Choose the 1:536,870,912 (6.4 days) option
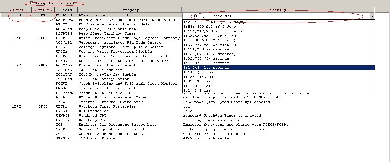390x162 pixels. coord(210,27)
